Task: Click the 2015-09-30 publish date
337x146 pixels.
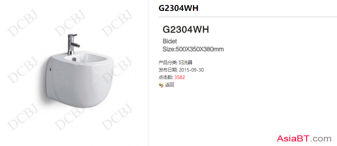Action: pos(191,70)
